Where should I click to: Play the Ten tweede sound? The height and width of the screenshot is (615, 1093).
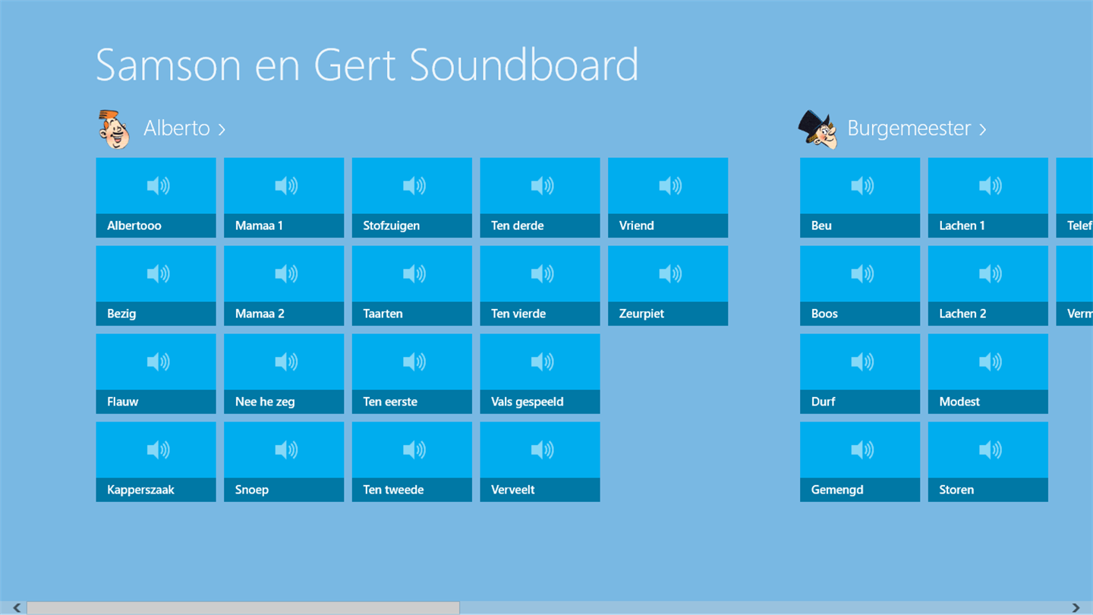point(412,462)
